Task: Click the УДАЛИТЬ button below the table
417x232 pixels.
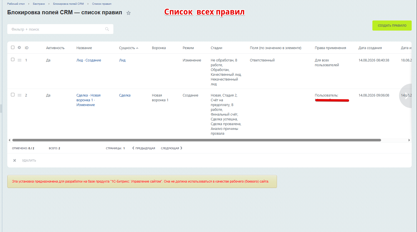Action: [25, 160]
